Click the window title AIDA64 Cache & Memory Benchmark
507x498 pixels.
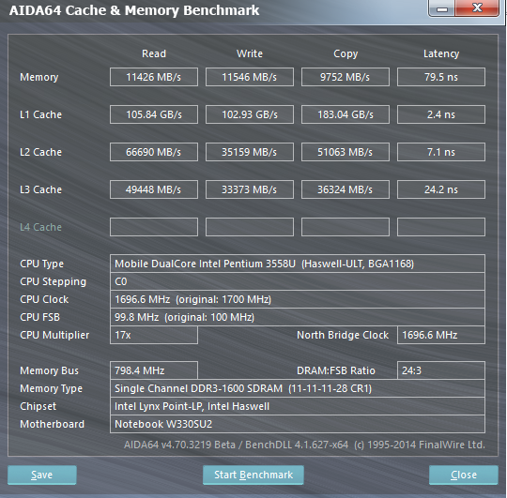[134, 10]
